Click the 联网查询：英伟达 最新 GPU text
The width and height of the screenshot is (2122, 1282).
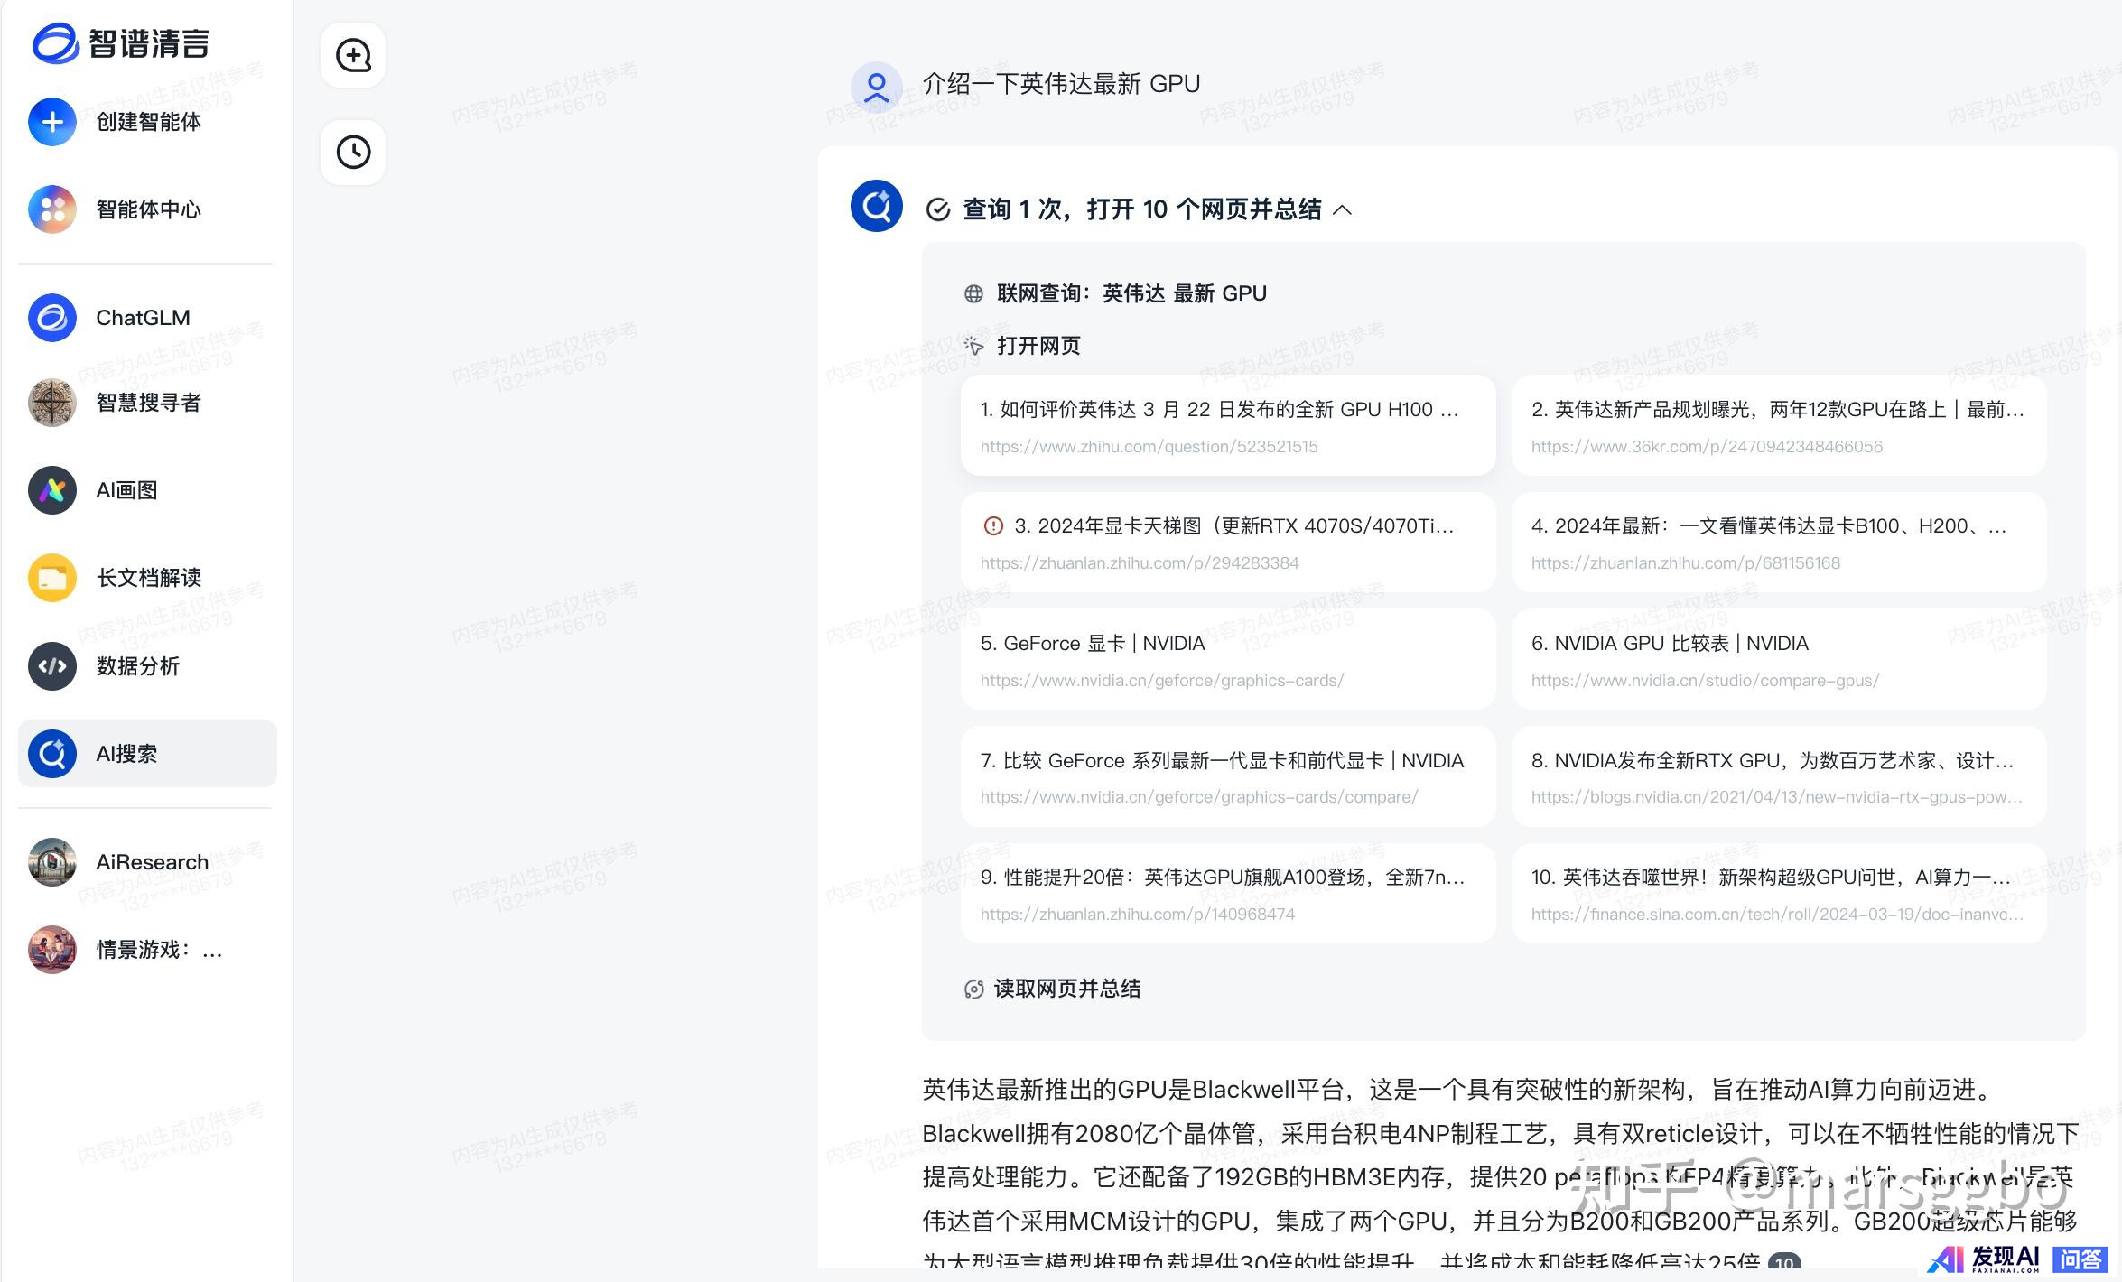pos(1131,293)
